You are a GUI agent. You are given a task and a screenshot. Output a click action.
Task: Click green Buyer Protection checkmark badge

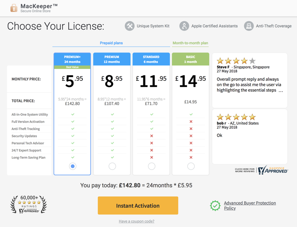215,205
